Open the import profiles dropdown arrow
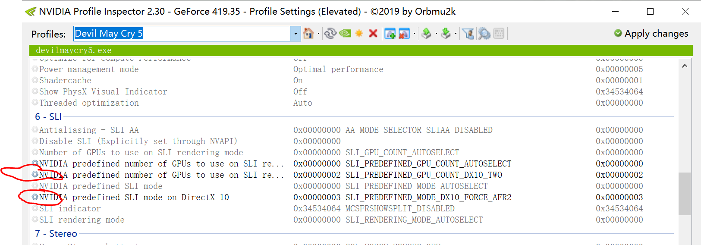The width and height of the screenshot is (701, 245). [456, 34]
